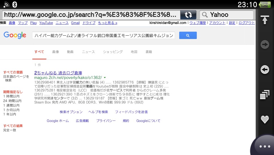Expand the もっと見る menu

[x=107, y=23]
